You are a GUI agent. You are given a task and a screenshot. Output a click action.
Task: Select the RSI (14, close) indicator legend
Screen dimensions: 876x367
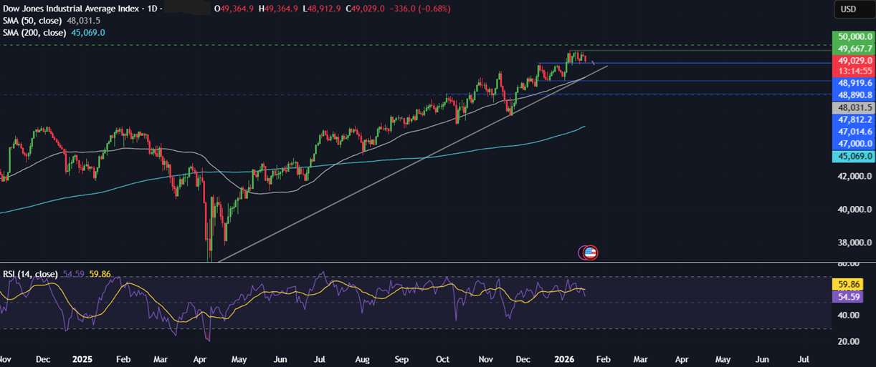(x=29, y=273)
